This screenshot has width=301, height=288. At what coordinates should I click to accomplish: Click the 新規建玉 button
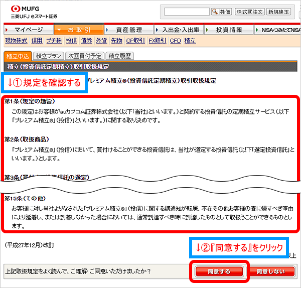(278, 12)
